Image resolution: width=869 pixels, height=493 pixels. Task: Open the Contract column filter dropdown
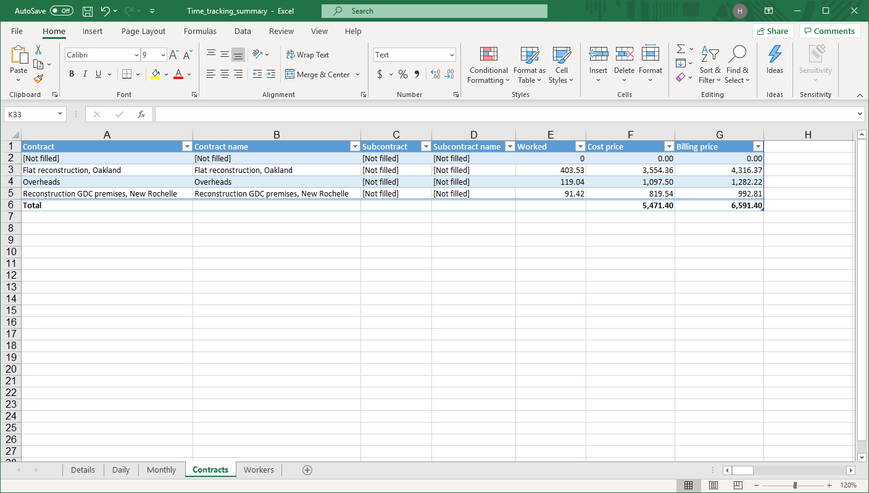187,147
